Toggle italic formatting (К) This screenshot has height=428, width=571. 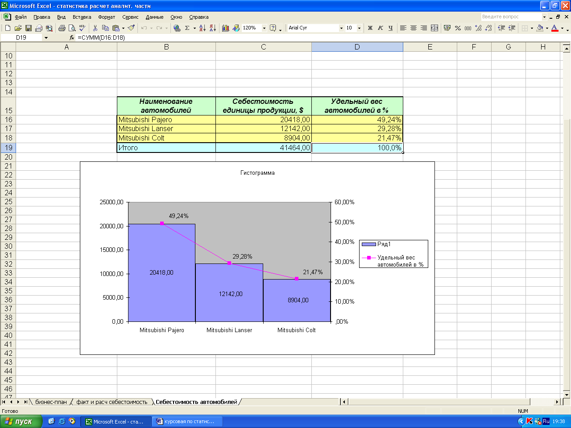tap(380, 28)
